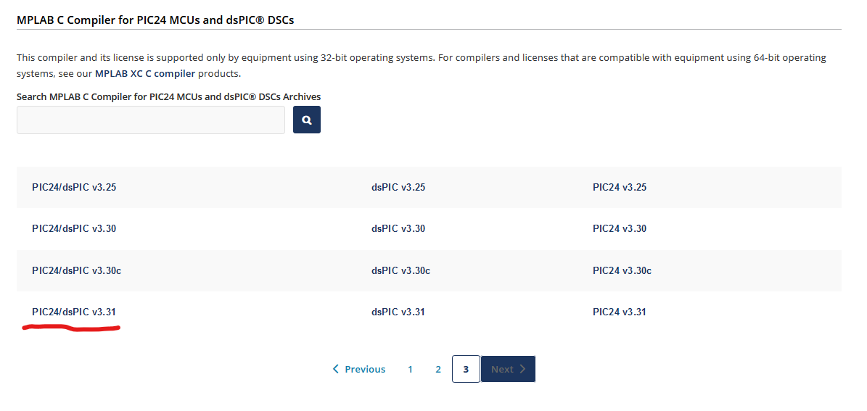867x411 pixels.
Task: Click the current page 3 button
Action: (x=466, y=369)
